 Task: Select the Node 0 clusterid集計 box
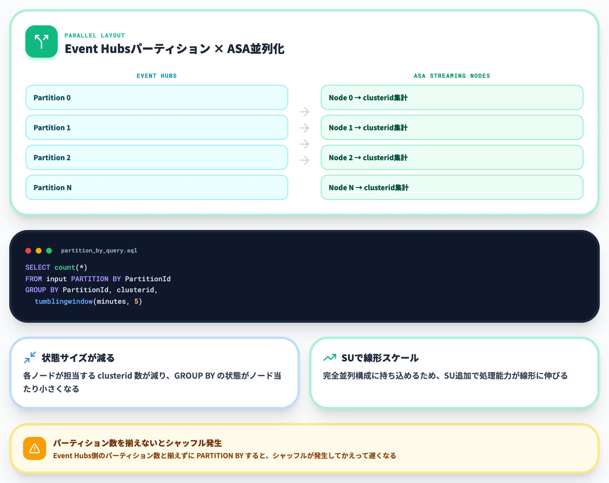tap(452, 97)
